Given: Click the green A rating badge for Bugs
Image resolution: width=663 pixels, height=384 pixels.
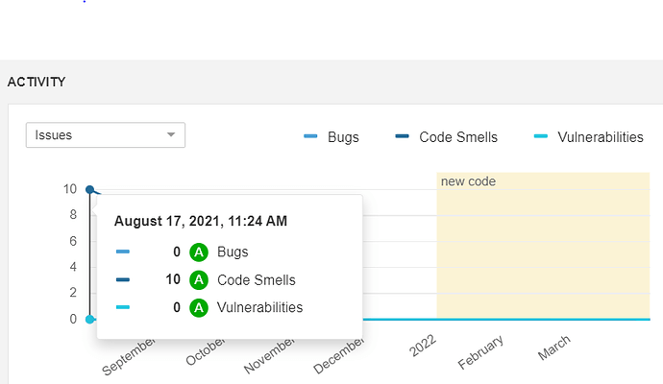Looking at the screenshot, I should pos(199,252).
